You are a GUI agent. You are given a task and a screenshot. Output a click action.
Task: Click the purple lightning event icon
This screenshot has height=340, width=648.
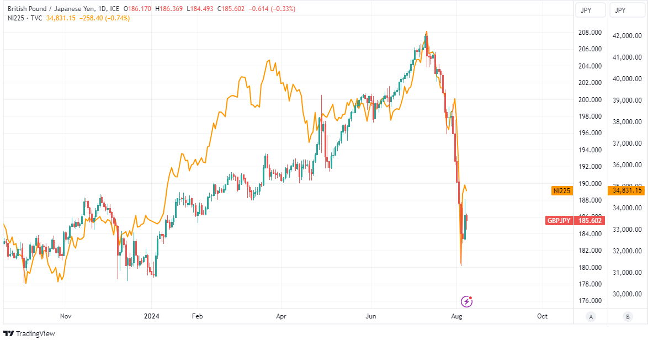click(x=467, y=301)
